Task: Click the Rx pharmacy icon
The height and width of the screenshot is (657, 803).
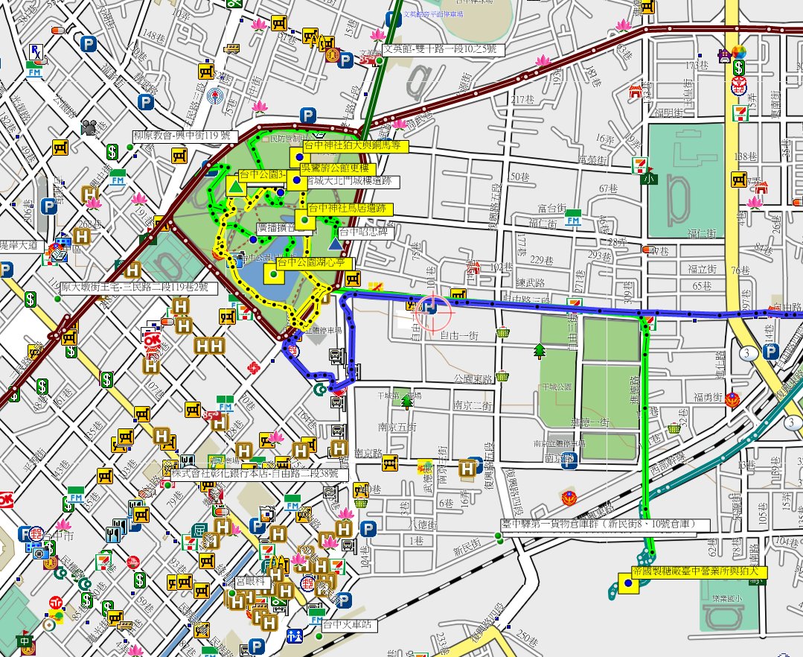Action: tap(35, 51)
